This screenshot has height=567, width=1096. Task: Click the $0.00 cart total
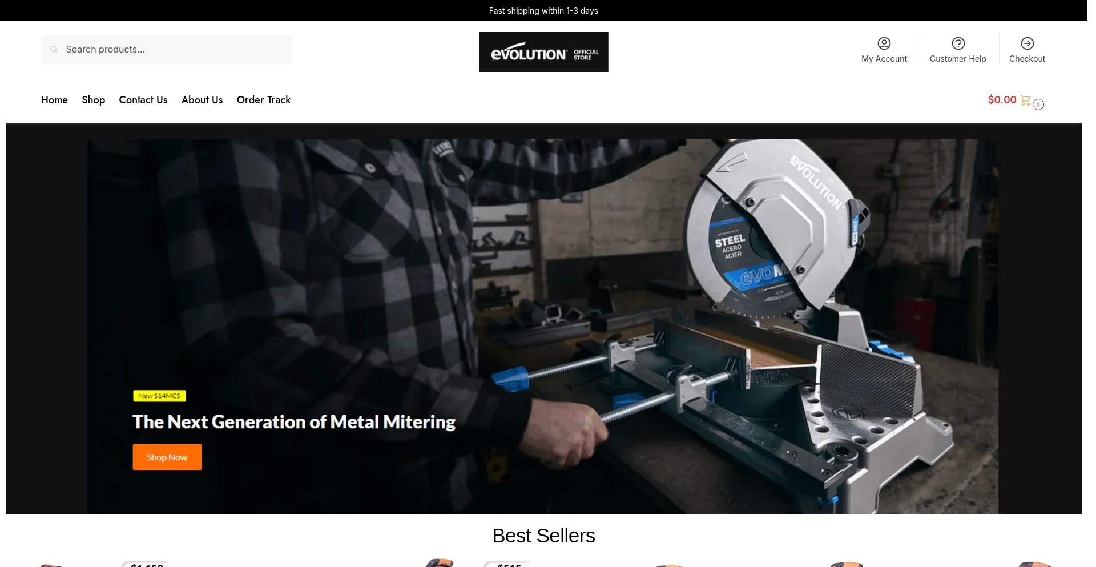[x=1002, y=100]
